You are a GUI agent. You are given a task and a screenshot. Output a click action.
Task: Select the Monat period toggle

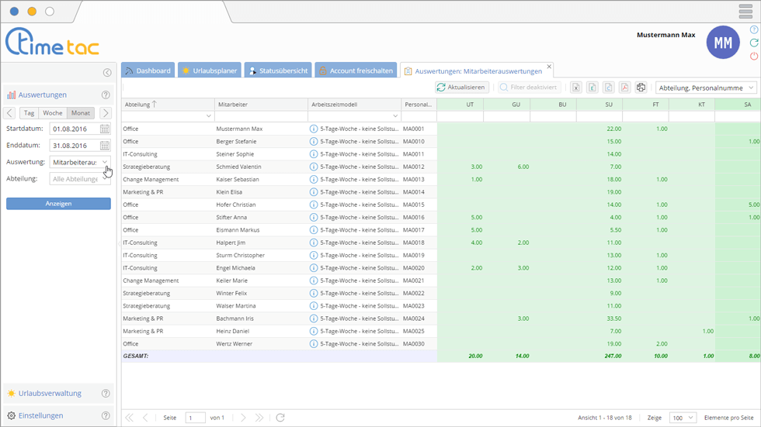pos(81,113)
